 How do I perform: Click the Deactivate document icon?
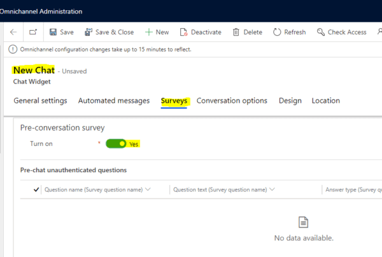click(184, 32)
